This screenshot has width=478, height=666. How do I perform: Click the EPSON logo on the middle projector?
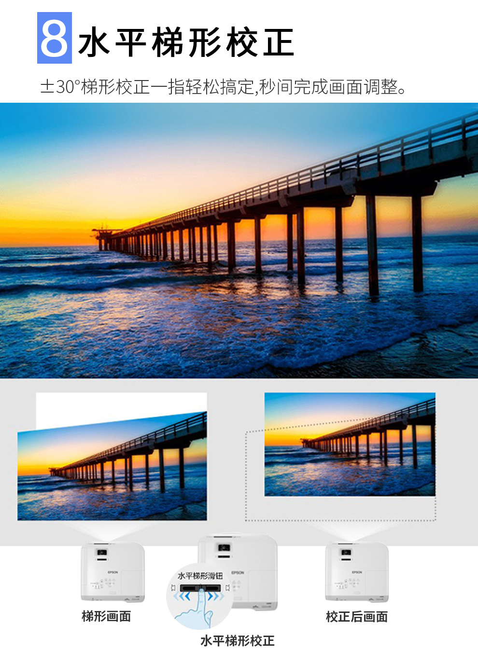(x=238, y=572)
